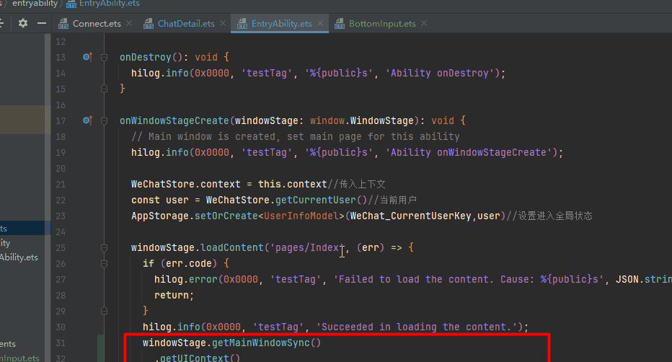Click the ETS file icon on ChatDetail.ets tab
This screenshot has height=362, width=672.
tap(149, 24)
